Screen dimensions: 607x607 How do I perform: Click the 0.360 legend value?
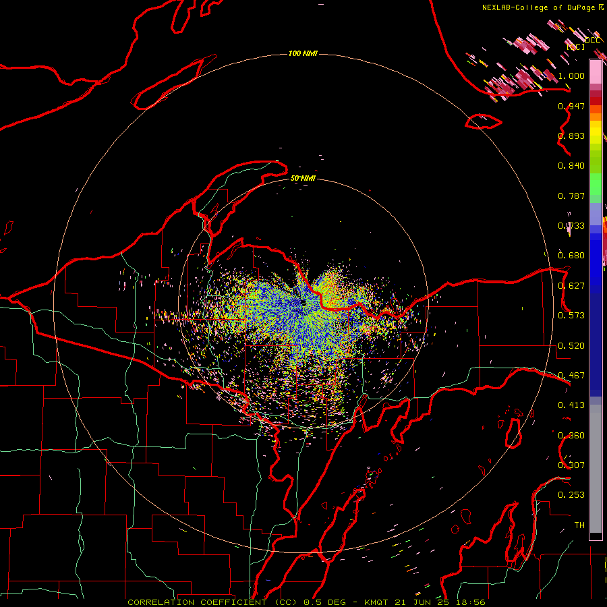[571, 436]
